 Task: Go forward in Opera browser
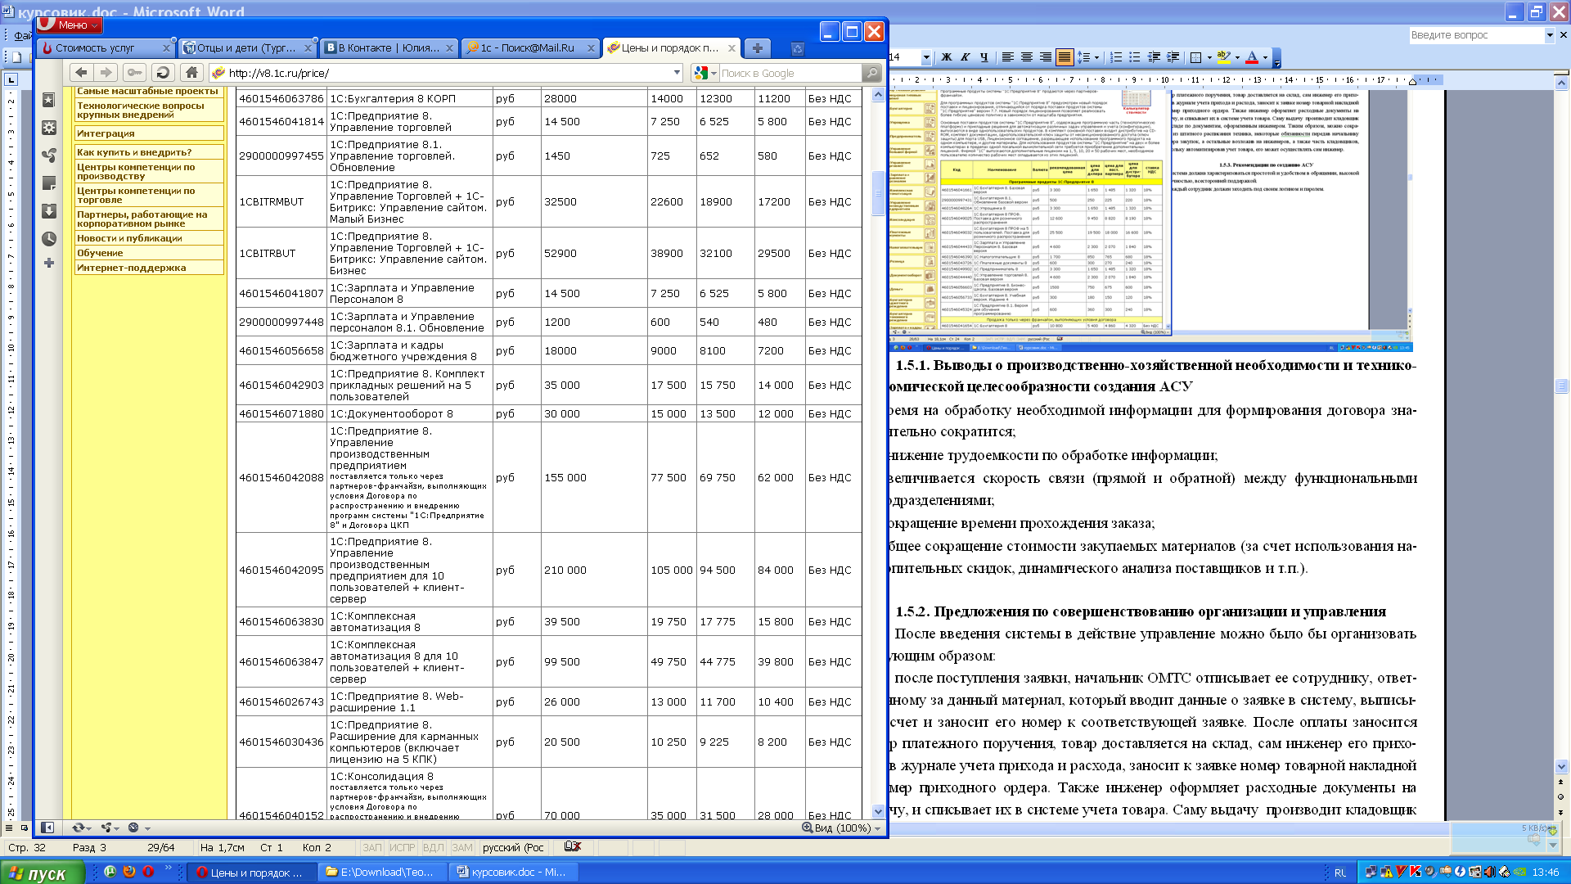106,73
